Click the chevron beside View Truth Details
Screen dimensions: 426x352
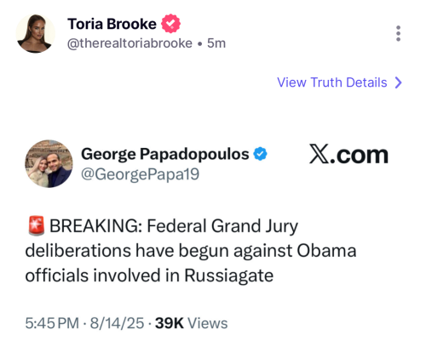[399, 82]
